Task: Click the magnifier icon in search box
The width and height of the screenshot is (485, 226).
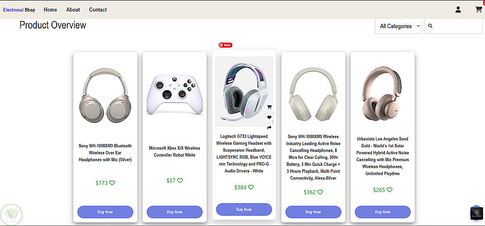Action: [x=430, y=26]
